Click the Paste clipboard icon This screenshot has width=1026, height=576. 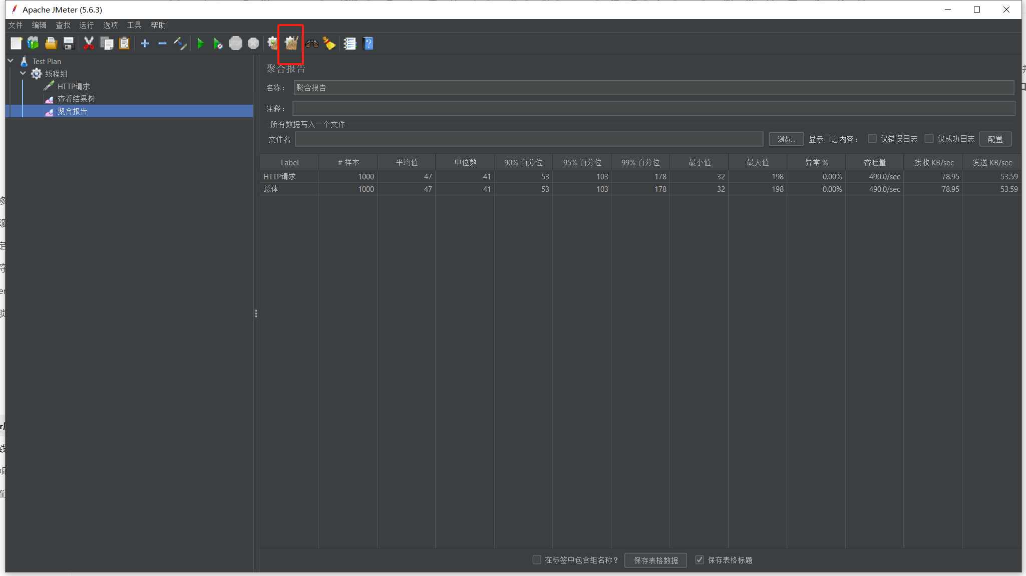pyautogui.click(x=124, y=44)
